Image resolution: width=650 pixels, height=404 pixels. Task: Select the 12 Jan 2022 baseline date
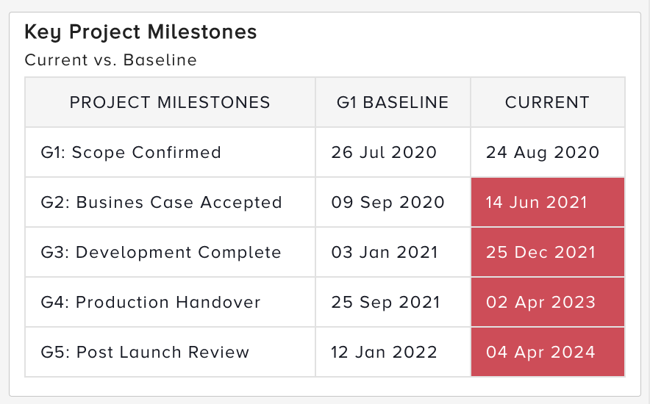point(385,352)
